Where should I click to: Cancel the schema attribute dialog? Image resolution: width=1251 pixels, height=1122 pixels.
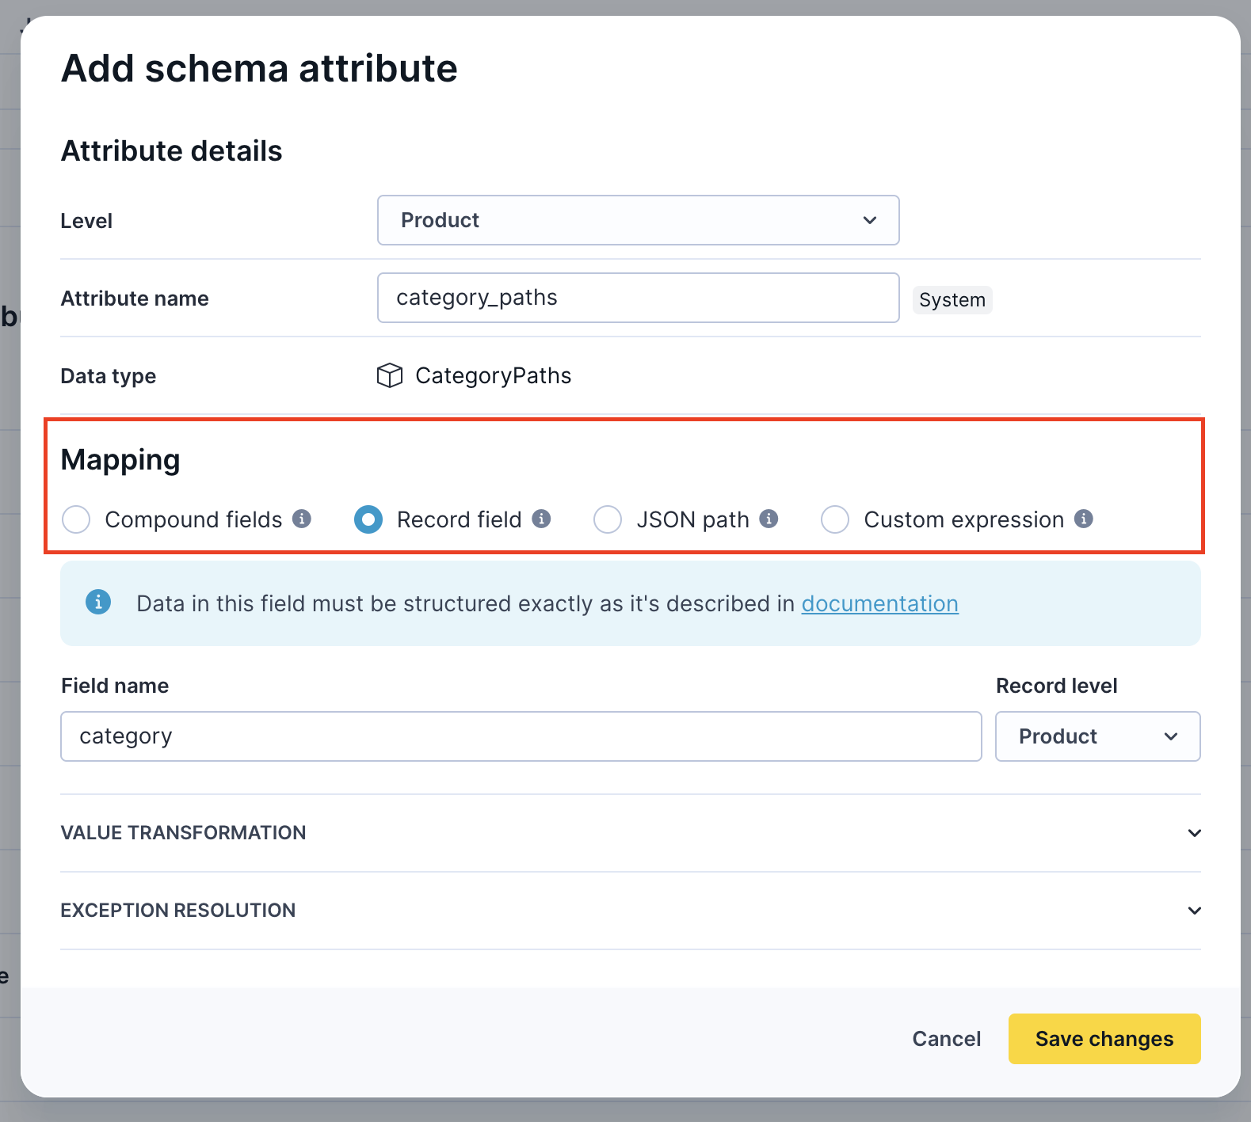(x=946, y=1039)
